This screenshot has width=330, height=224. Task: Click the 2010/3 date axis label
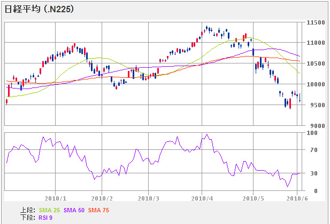[148, 198]
